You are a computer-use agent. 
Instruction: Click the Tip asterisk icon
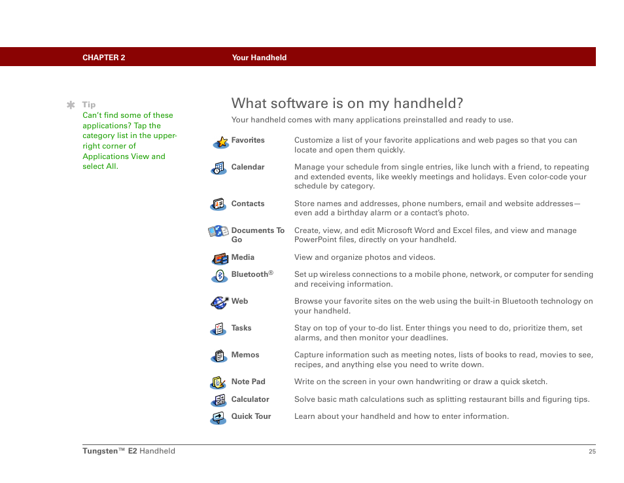click(x=71, y=105)
